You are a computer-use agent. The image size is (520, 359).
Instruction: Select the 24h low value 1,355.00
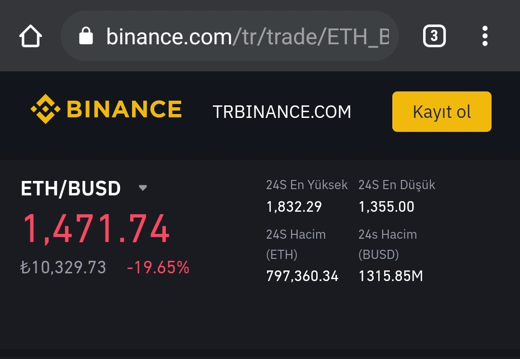pyautogui.click(x=387, y=207)
